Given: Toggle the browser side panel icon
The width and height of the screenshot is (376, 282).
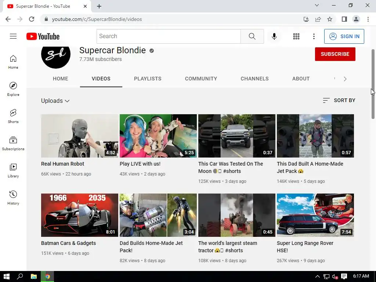Looking at the screenshot, I should [344, 19].
